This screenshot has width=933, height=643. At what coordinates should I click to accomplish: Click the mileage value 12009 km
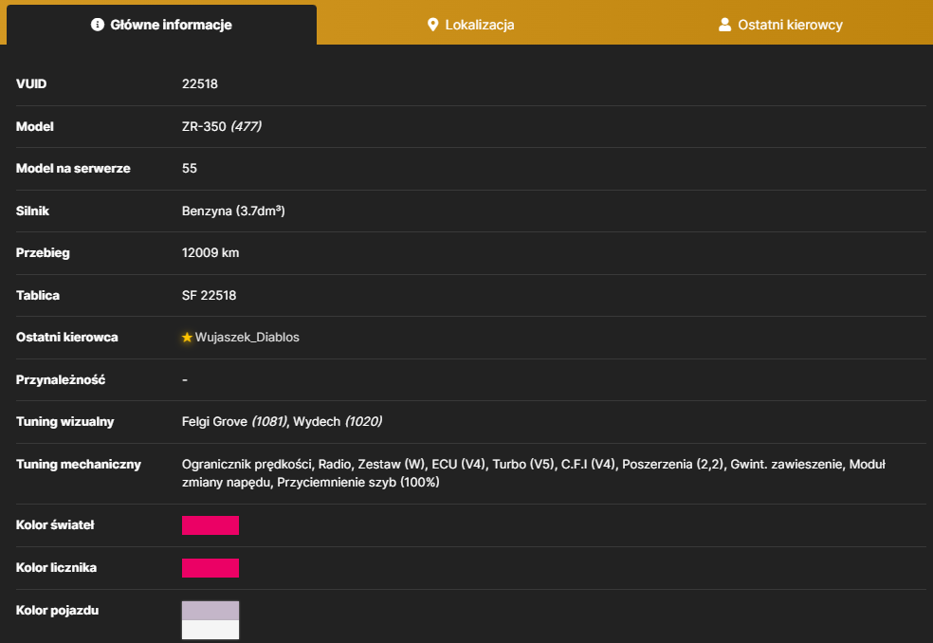pyautogui.click(x=210, y=252)
